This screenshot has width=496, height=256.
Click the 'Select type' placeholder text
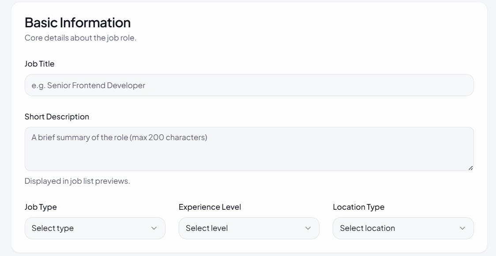pyautogui.click(x=53, y=228)
